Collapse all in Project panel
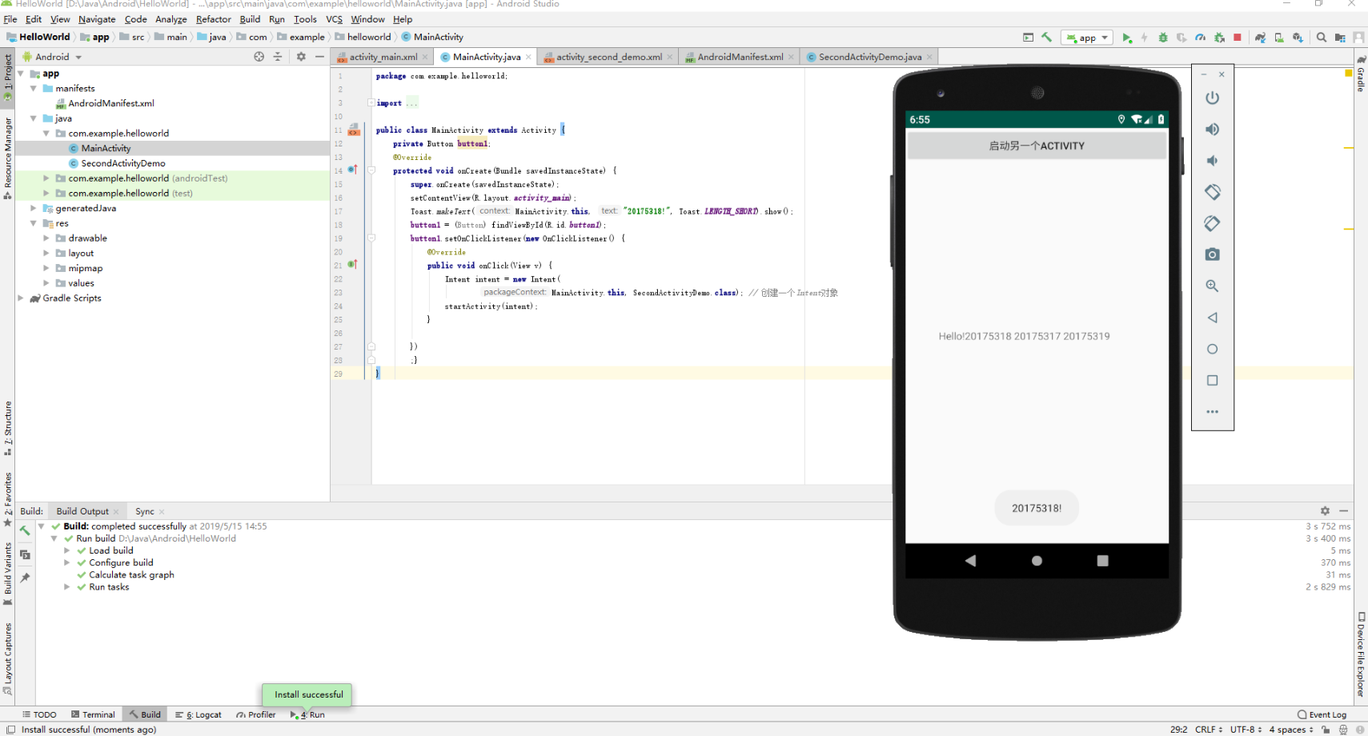 [x=278, y=57]
